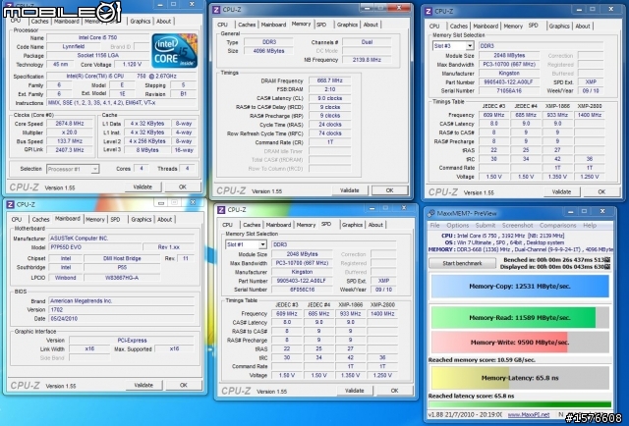The height and width of the screenshot is (426, 629).
Task: Open the Graphics tab in the processor window
Action: click(140, 22)
